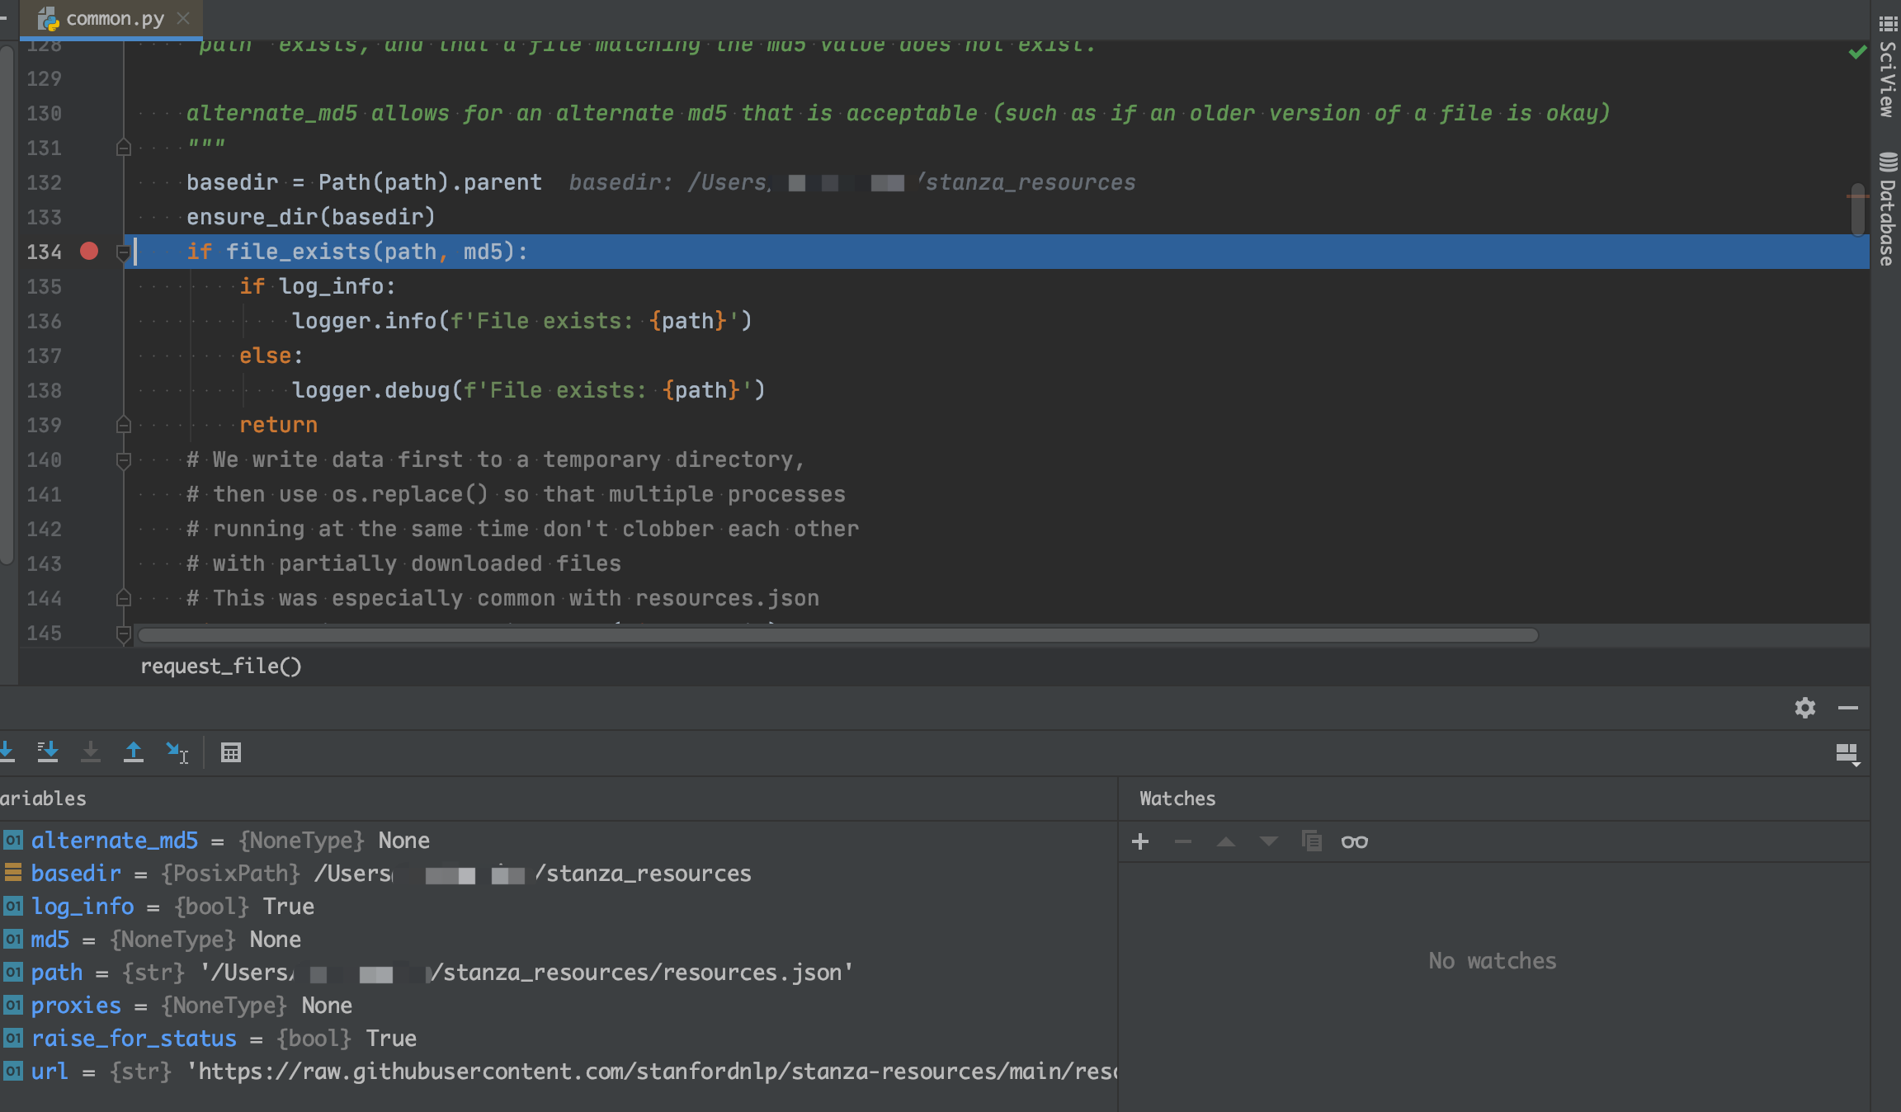Click the Step Out debugger icon
1901x1112 pixels.
134,752
